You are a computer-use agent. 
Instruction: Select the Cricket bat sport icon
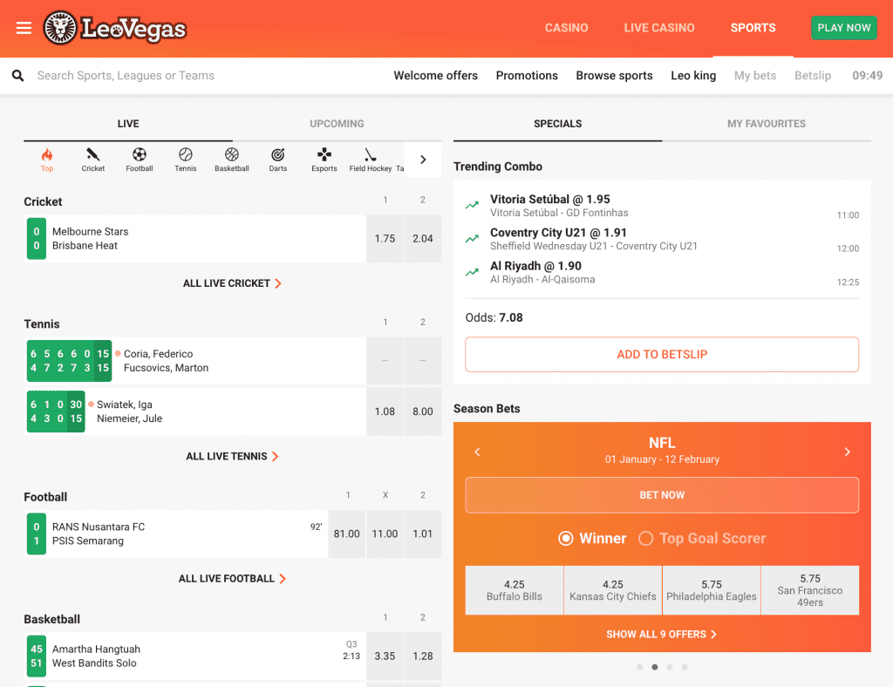[92, 160]
